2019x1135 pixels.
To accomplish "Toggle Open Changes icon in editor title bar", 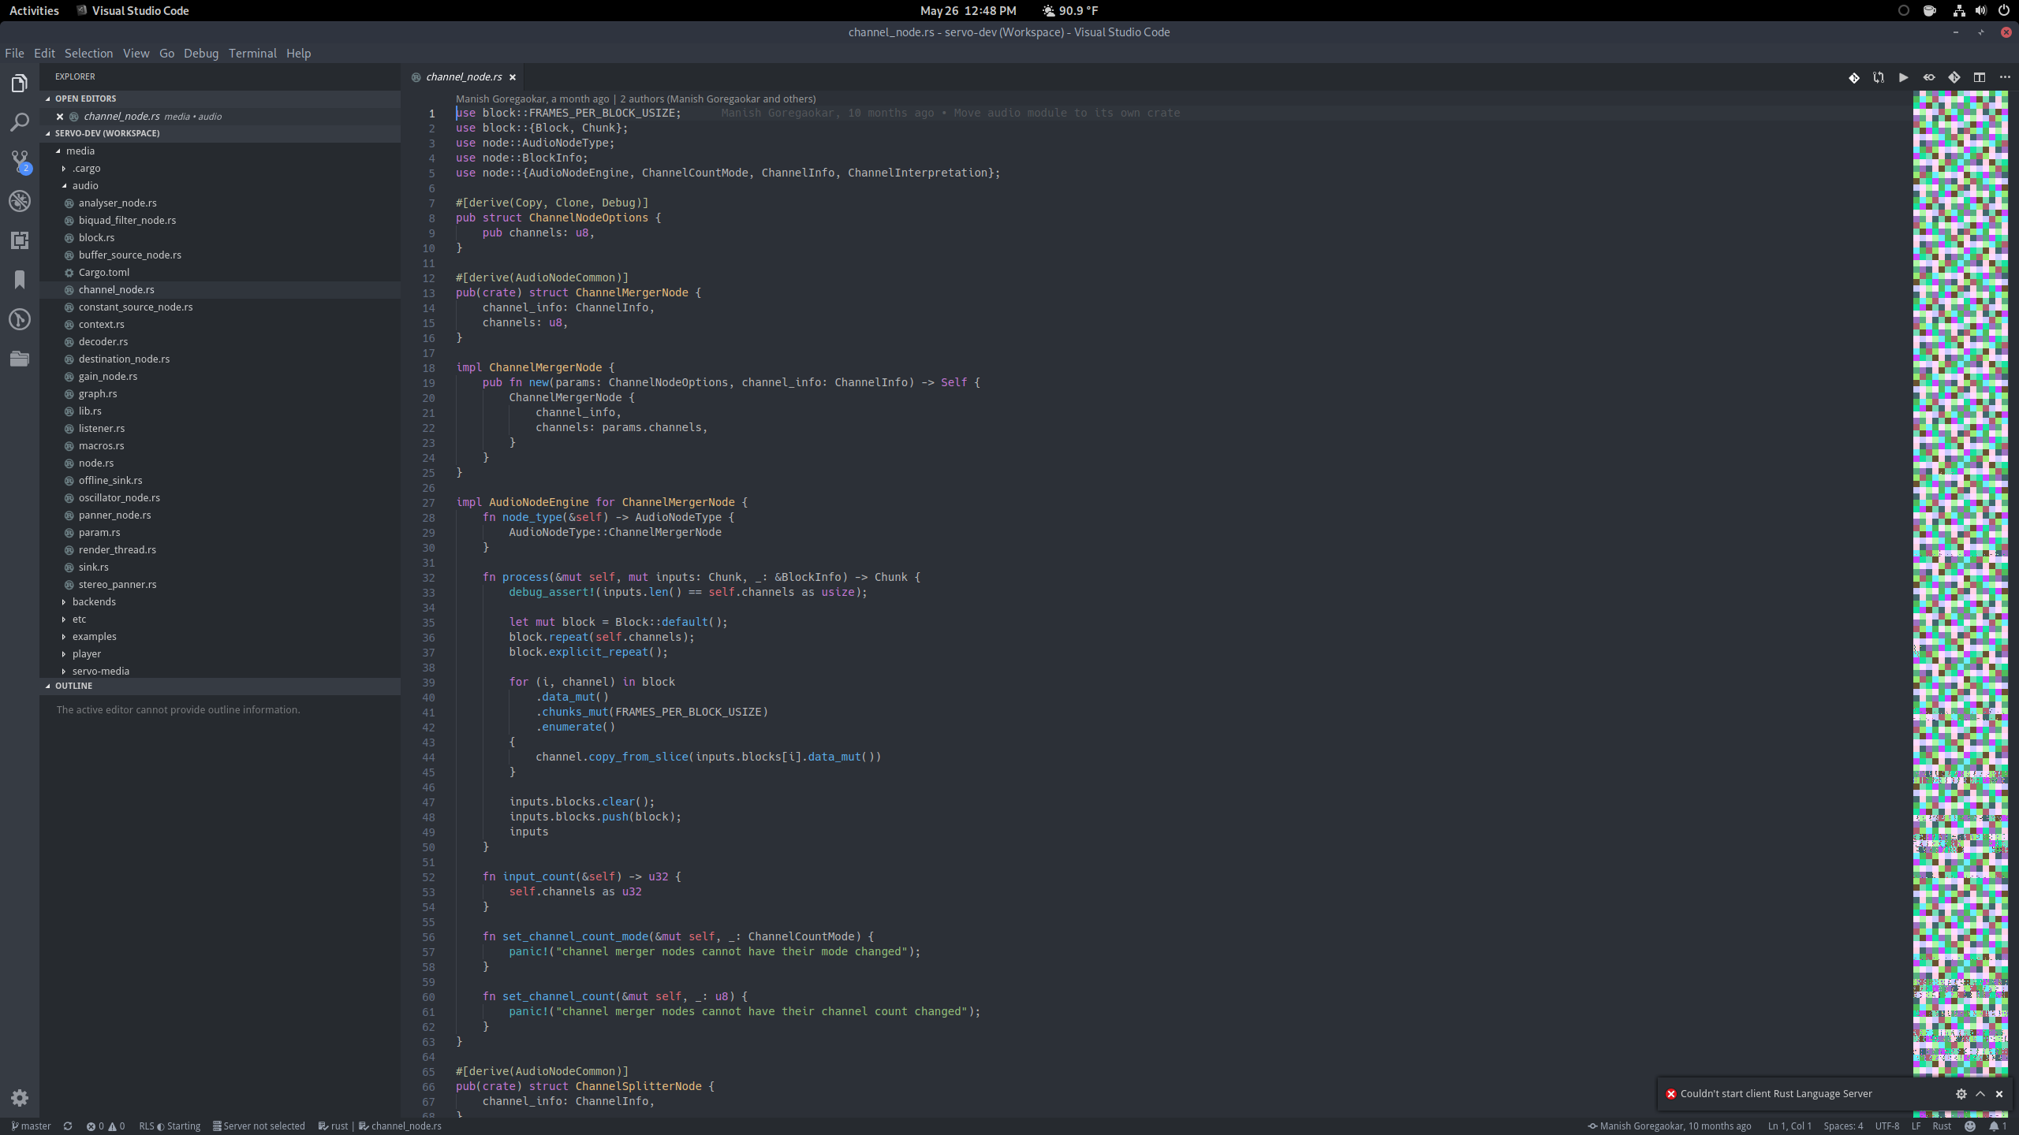I will coord(1853,77).
